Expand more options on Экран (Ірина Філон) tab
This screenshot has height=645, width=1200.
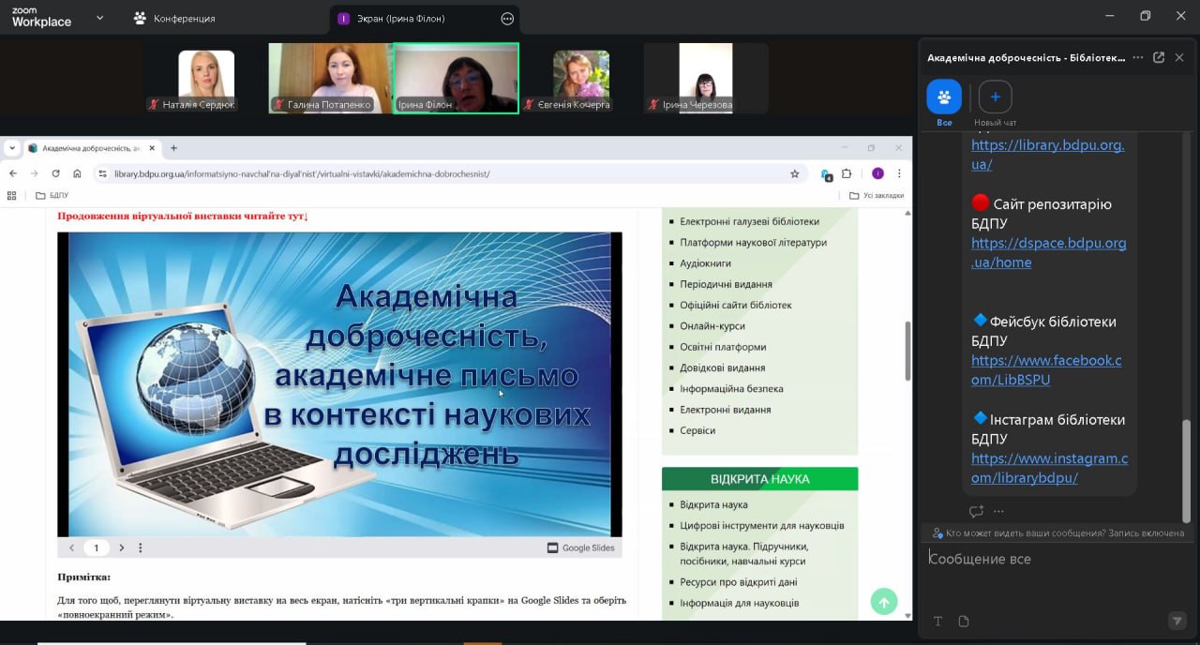coord(507,18)
